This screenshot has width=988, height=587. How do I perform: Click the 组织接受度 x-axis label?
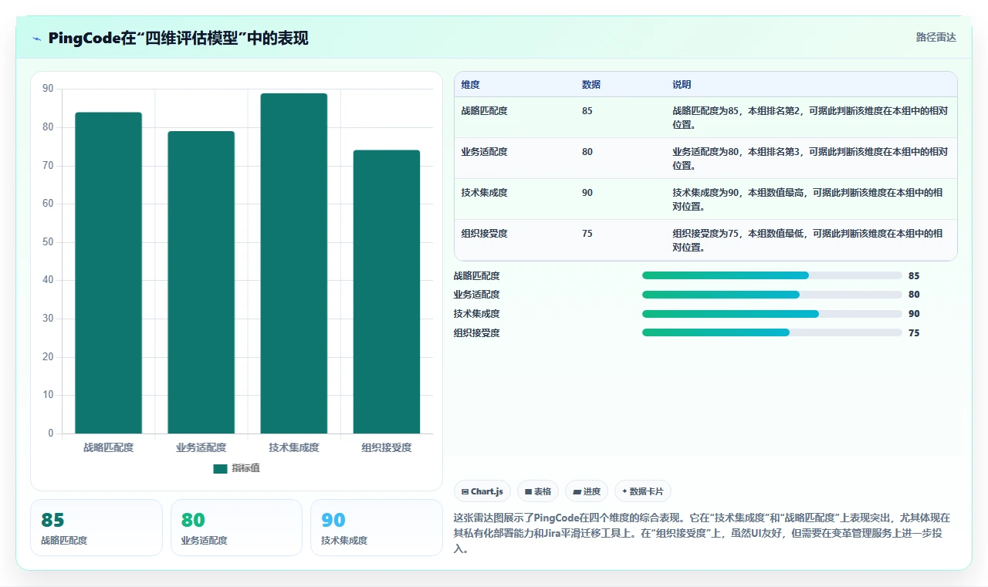(x=387, y=447)
